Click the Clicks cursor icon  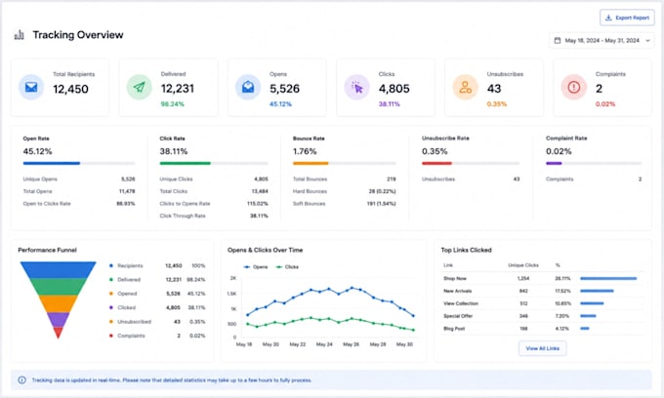point(357,88)
